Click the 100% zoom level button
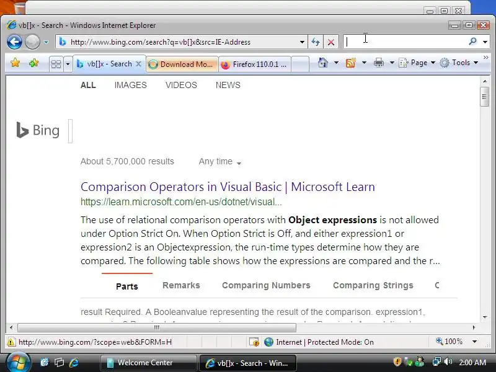The width and height of the screenshot is (496, 372). point(449,342)
